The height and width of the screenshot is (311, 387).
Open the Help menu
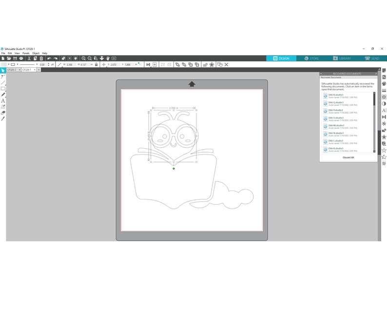coord(44,53)
